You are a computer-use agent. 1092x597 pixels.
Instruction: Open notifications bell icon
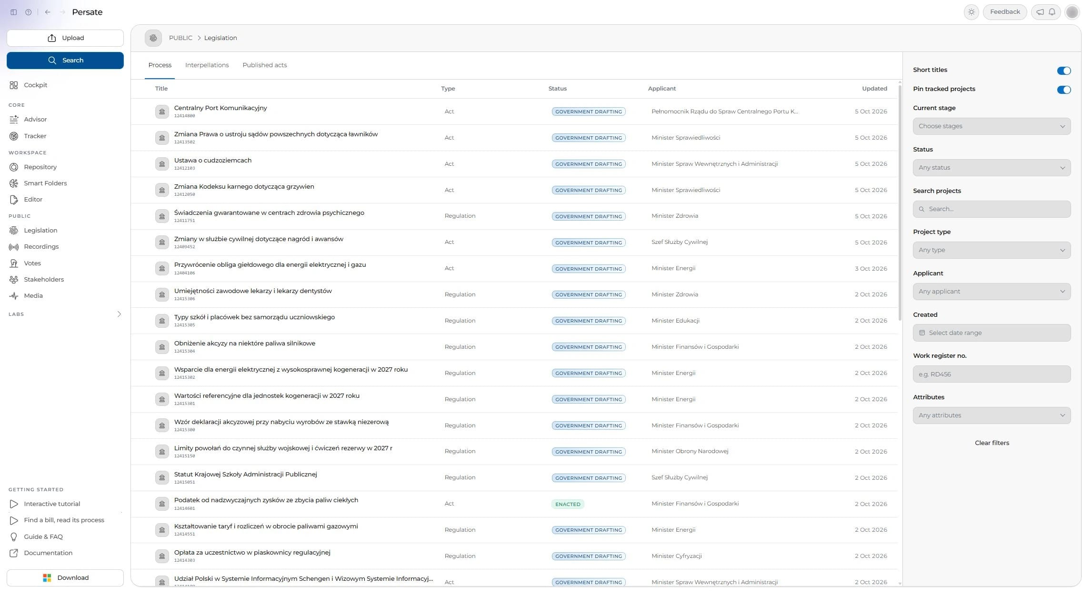[1052, 12]
